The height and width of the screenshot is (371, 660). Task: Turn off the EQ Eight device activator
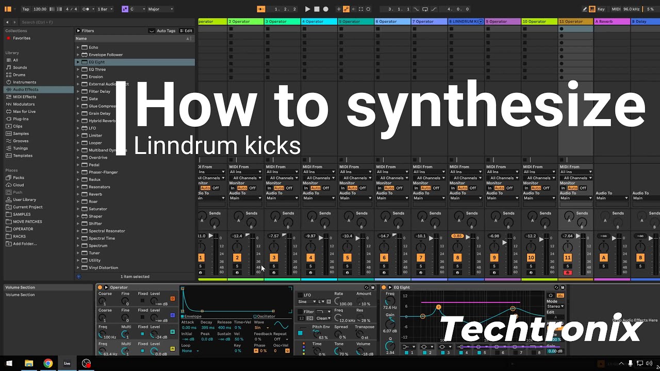[384, 288]
